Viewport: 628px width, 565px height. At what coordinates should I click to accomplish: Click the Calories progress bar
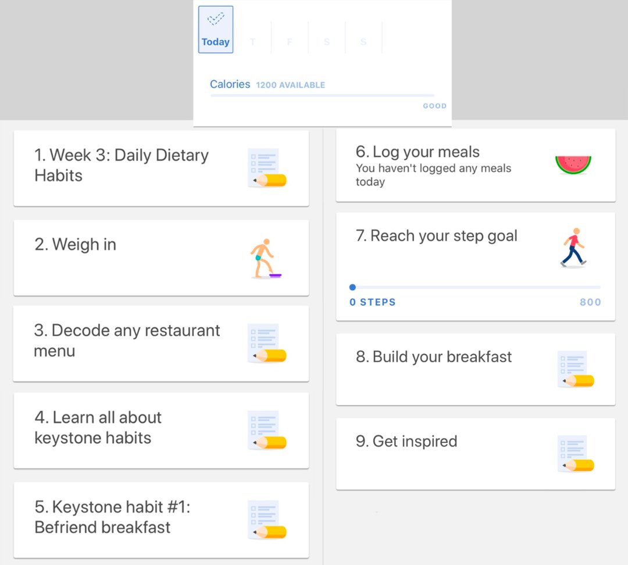click(x=322, y=95)
